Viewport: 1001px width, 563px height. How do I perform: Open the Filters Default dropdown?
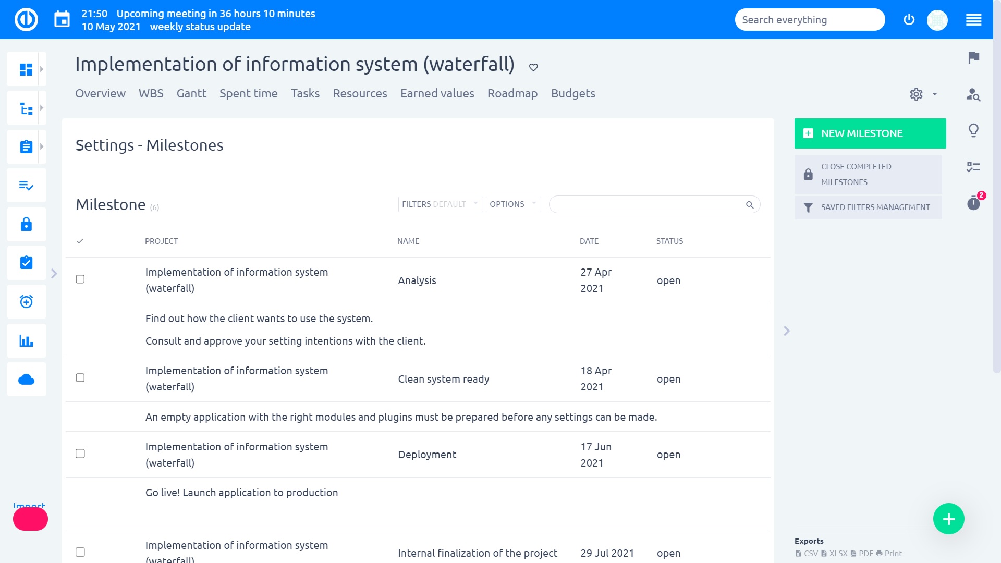click(440, 204)
